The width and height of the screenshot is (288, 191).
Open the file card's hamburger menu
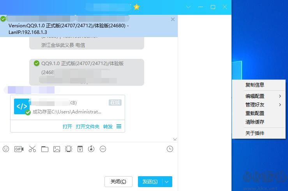pos(119,126)
